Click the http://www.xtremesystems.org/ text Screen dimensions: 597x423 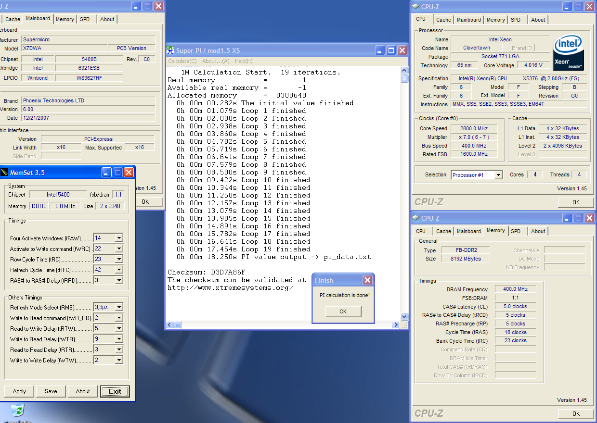point(230,287)
